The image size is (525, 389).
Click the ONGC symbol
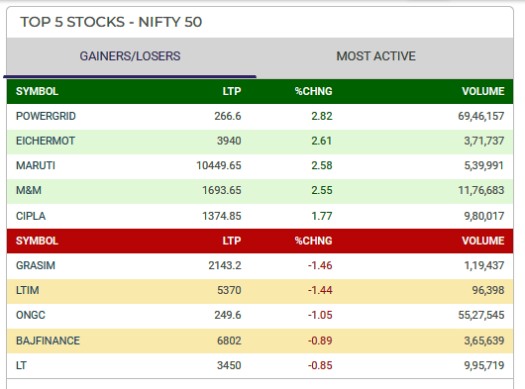click(x=31, y=315)
